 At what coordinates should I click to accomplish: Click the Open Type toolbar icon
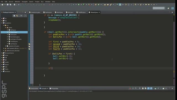tap(105, 4)
